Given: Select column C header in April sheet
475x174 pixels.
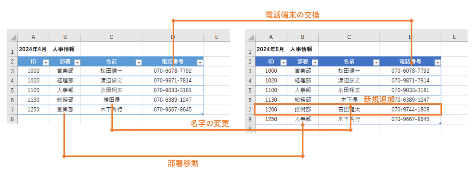Looking at the screenshot, I should point(112,37).
